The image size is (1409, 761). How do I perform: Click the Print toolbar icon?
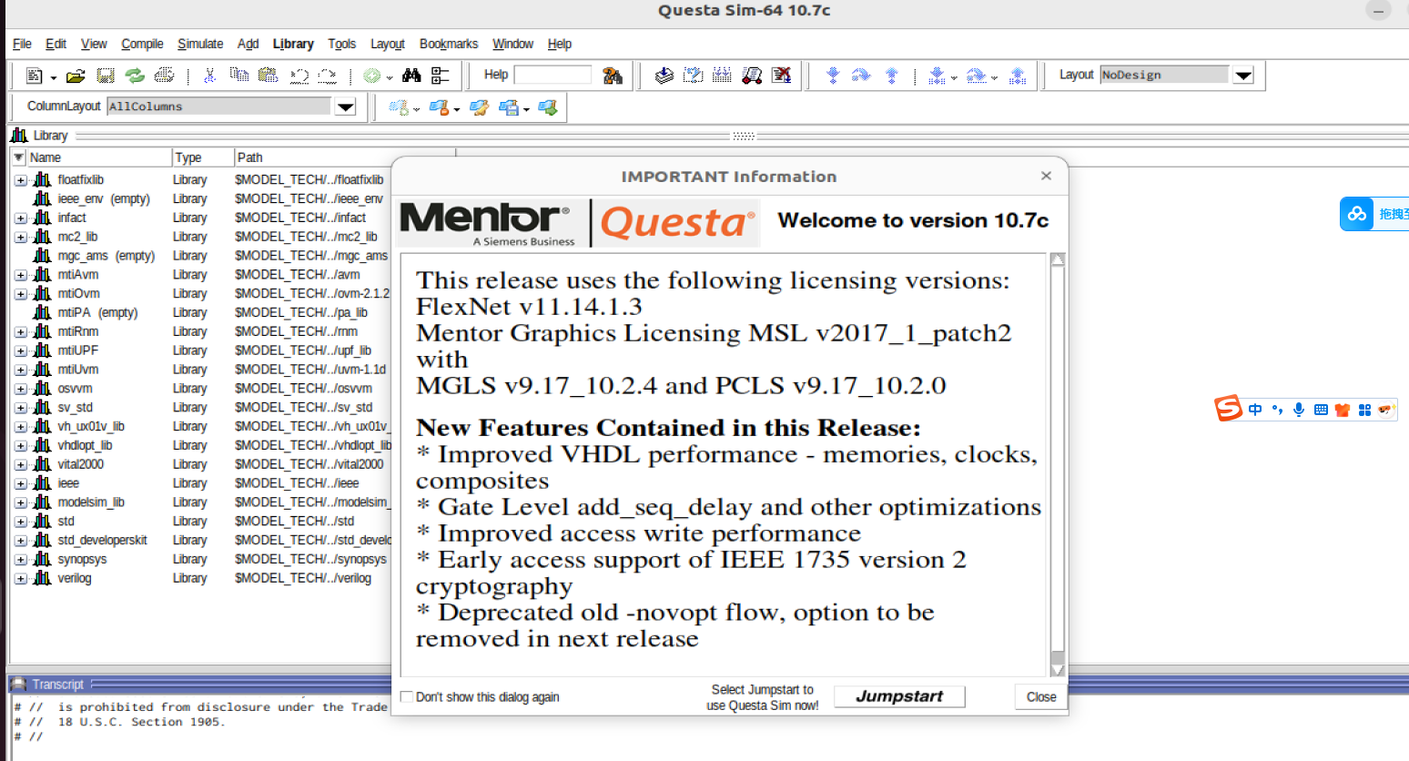point(164,76)
